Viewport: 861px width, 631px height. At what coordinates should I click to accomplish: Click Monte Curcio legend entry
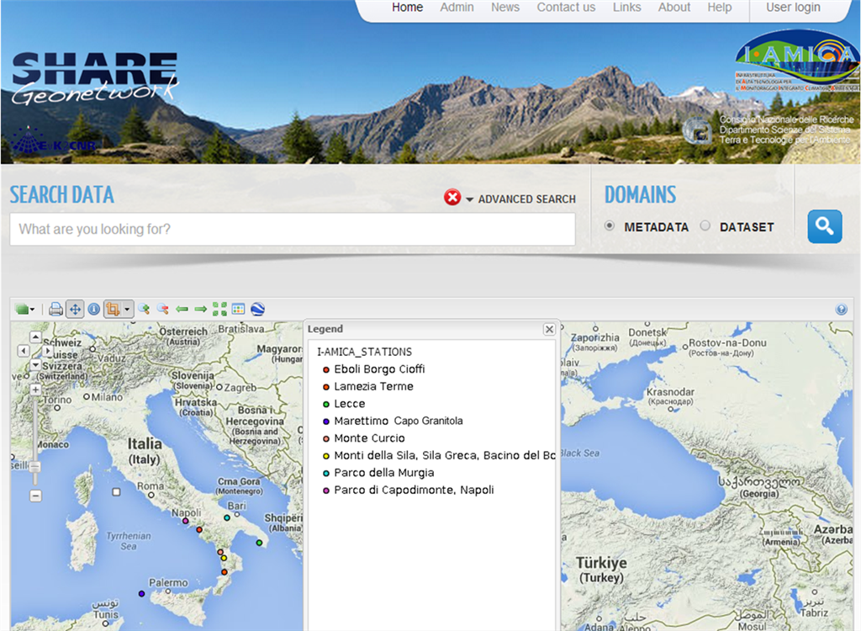pyautogui.click(x=363, y=438)
